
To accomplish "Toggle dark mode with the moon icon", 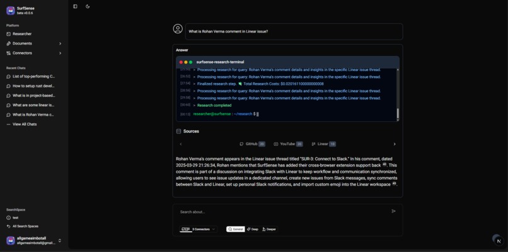I will coord(88,6).
